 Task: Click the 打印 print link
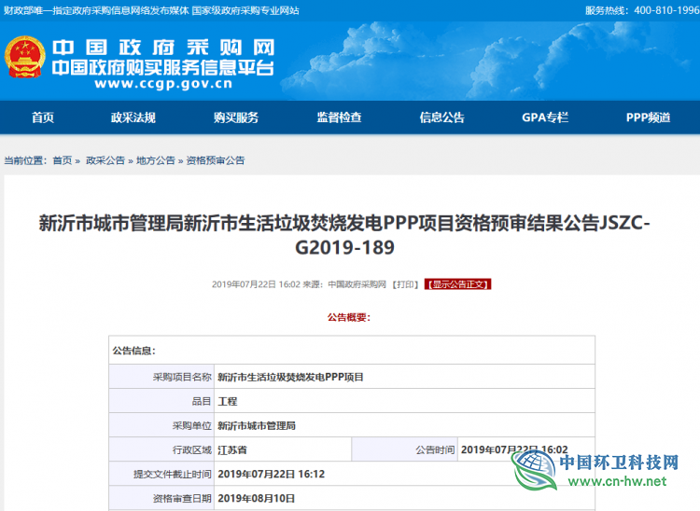coord(405,284)
